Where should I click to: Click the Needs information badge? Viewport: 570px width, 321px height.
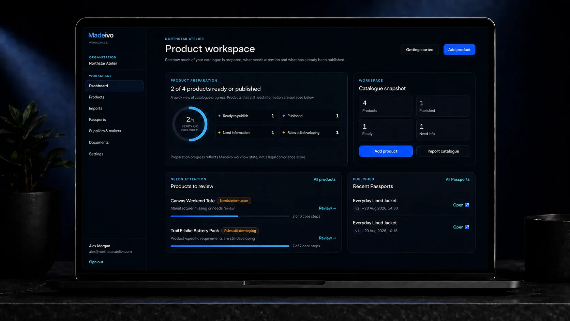click(234, 201)
